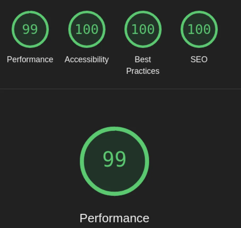
Task: Click the Best Practices score gauge
Action: (x=143, y=29)
